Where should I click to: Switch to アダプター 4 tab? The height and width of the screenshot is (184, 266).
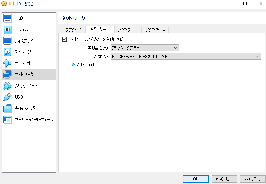155,30
